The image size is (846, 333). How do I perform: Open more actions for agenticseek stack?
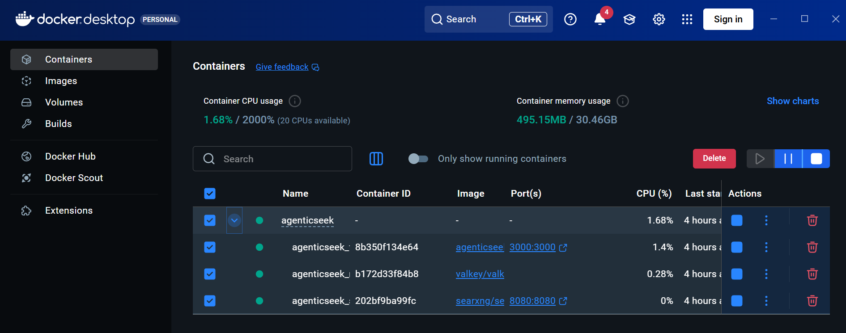[766, 220]
